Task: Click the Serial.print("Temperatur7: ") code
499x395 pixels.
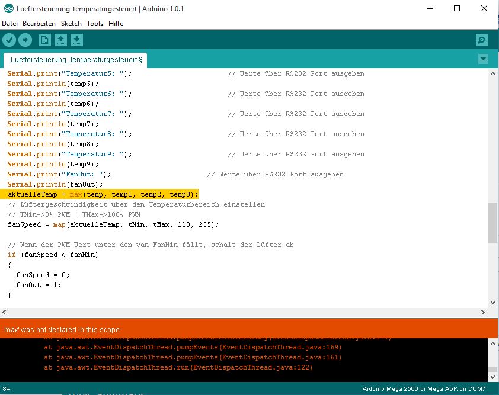Action: pos(69,114)
